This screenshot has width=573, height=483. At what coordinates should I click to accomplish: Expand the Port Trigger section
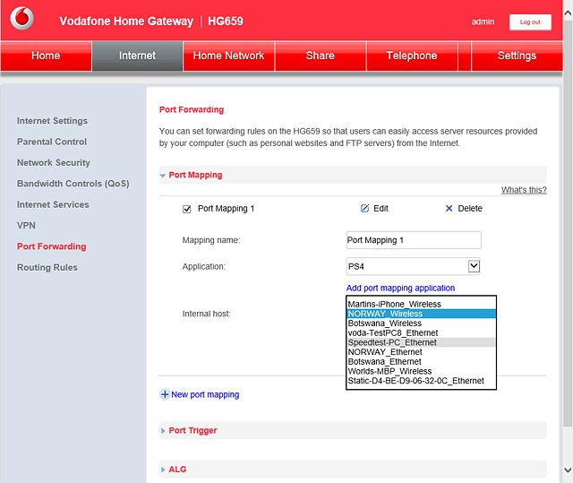[163, 431]
